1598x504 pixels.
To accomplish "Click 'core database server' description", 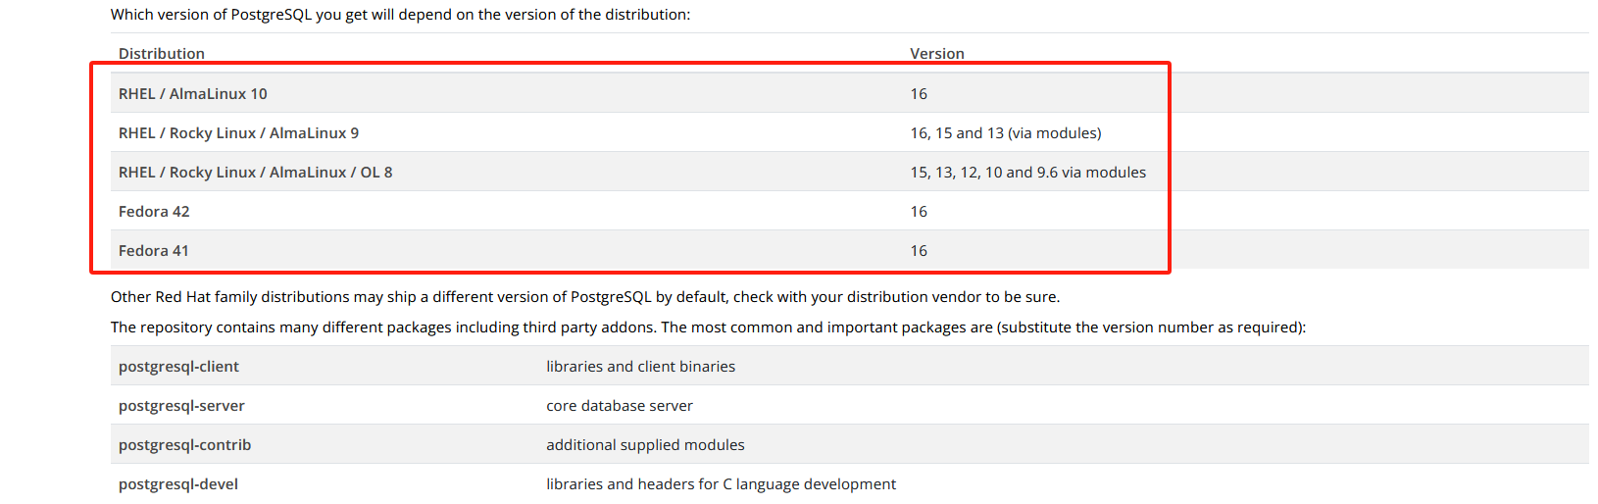I will (620, 406).
